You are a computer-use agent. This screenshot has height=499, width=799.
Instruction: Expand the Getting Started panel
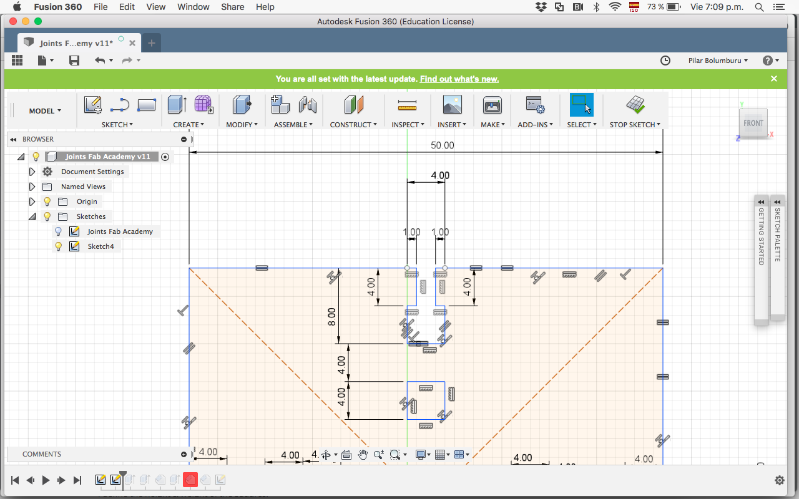click(761, 202)
